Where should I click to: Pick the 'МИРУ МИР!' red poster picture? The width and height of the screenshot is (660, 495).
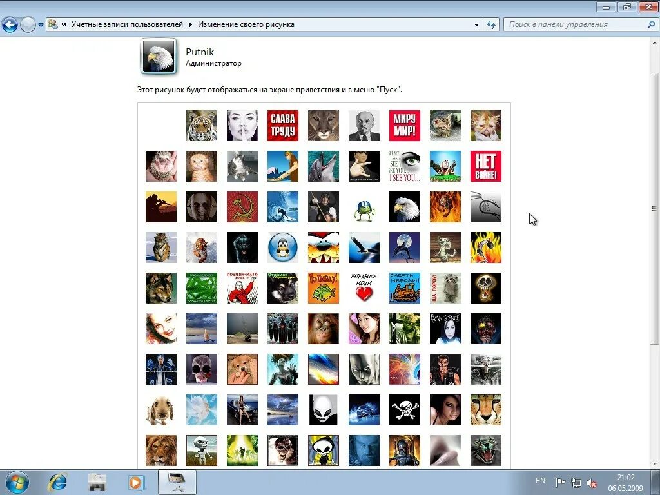[405, 126]
